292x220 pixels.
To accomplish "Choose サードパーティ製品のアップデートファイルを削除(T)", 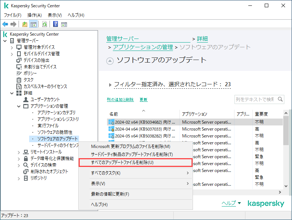I will (x=135, y=154).
